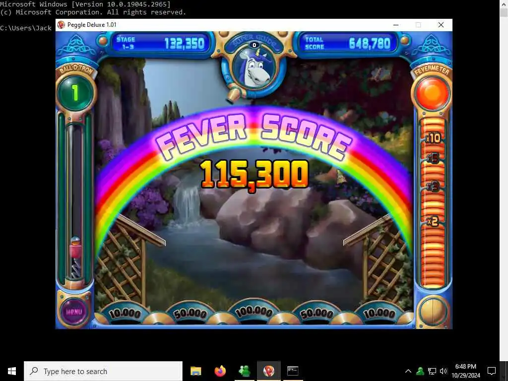The image size is (508, 381).
Task: Close the Peggle Deluxe window
Action: click(441, 25)
